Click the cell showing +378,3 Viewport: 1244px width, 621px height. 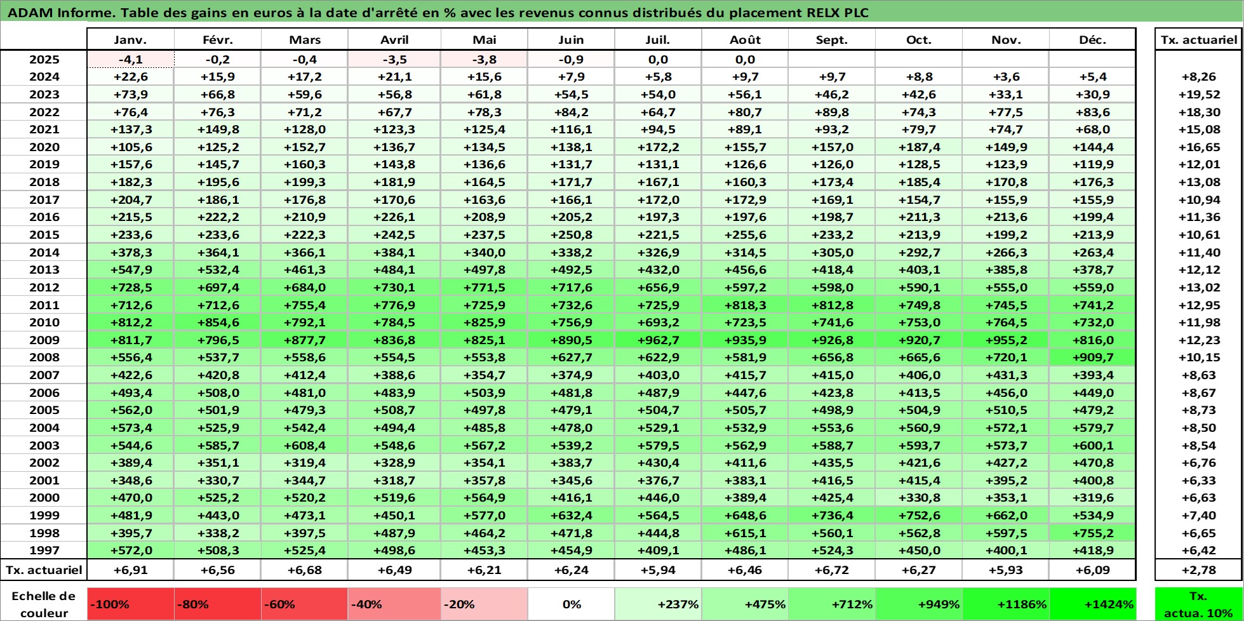(130, 252)
